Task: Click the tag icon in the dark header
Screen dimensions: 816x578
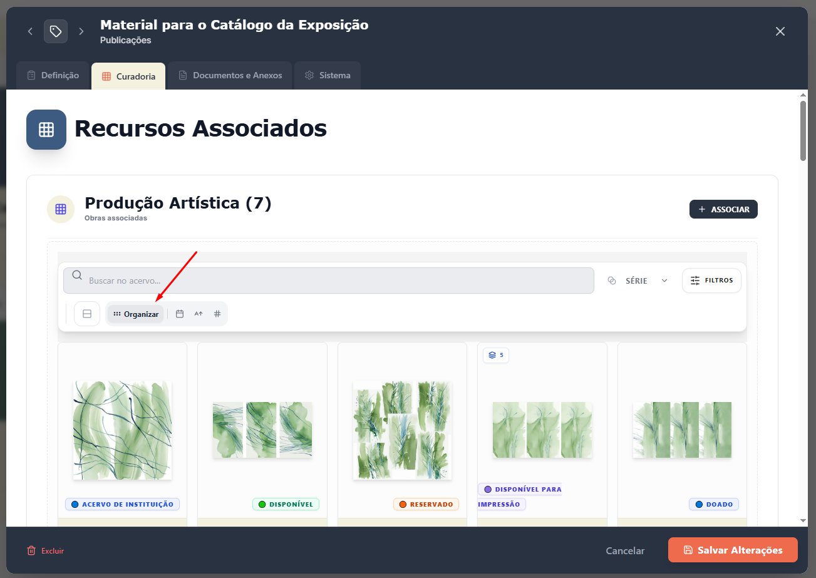Action: coord(55,31)
